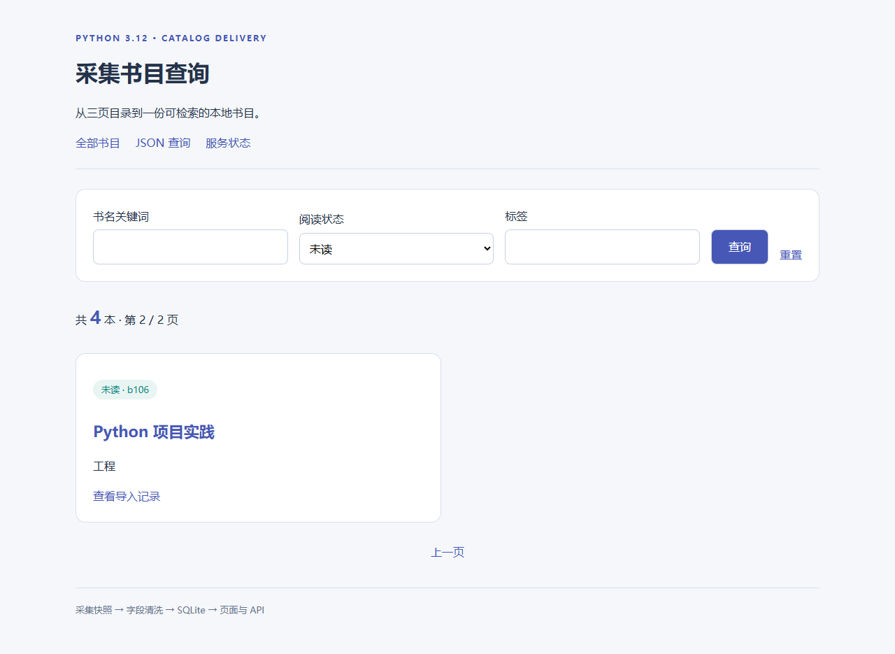Open the book title Python 项目实践
This screenshot has height=654, width=895.
[154, 432]
